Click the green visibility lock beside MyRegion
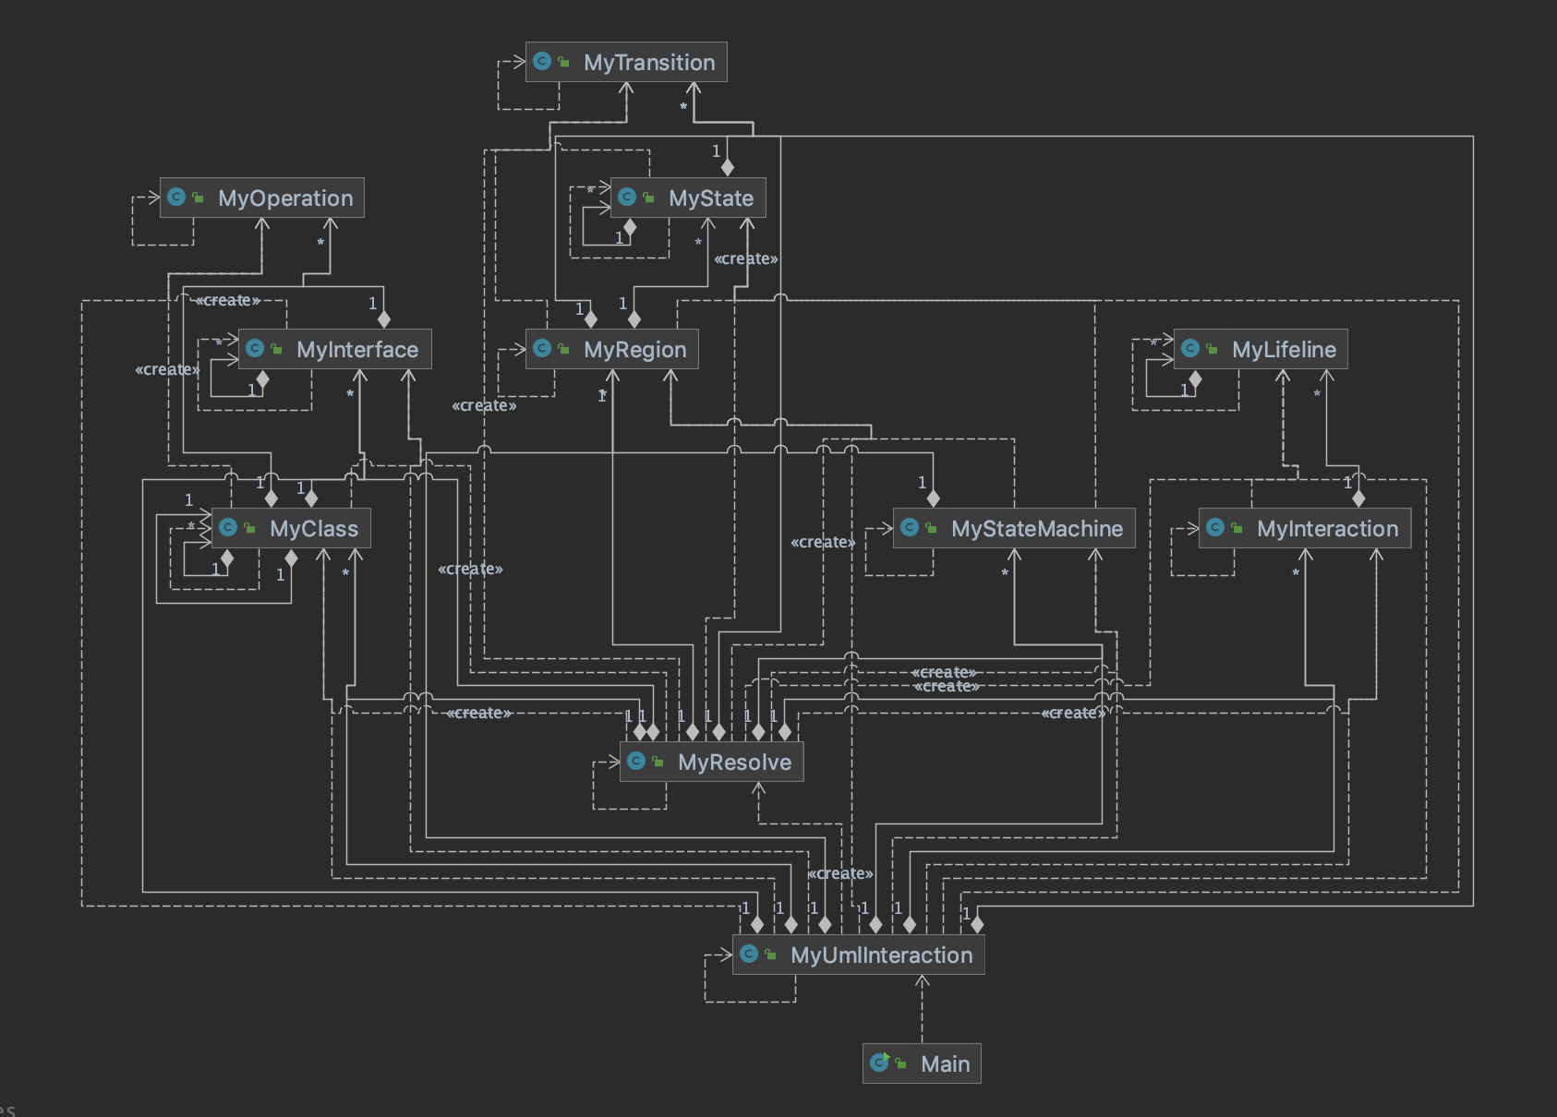Image resolution: width=1557 pixels, height=1117 pixels. (x=563, y=350)
